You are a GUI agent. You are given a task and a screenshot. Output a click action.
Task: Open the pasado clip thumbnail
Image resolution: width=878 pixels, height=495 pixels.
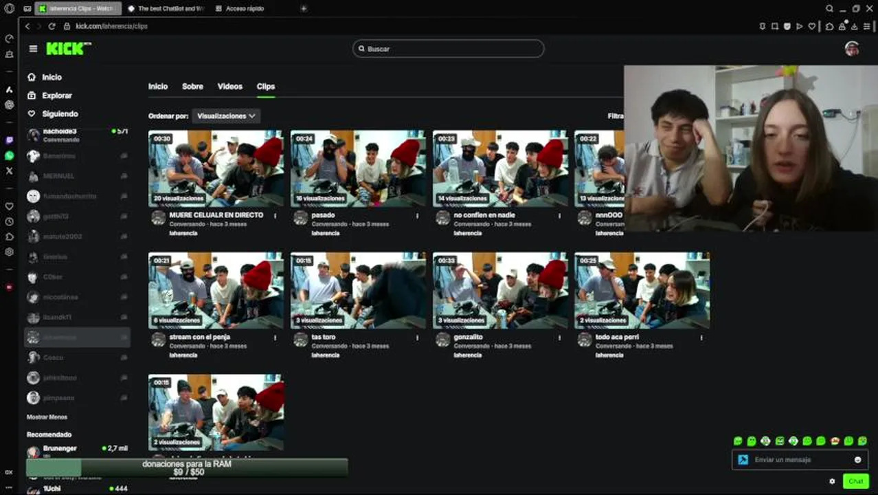pos(358,168)
